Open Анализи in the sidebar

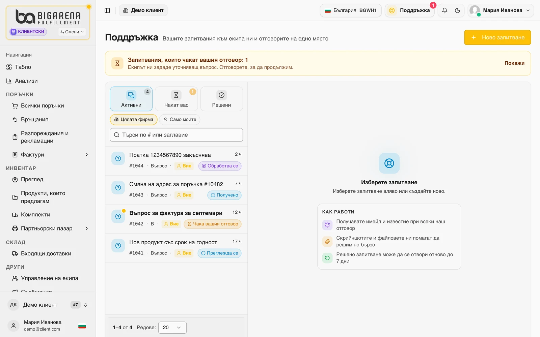(48, 81)
